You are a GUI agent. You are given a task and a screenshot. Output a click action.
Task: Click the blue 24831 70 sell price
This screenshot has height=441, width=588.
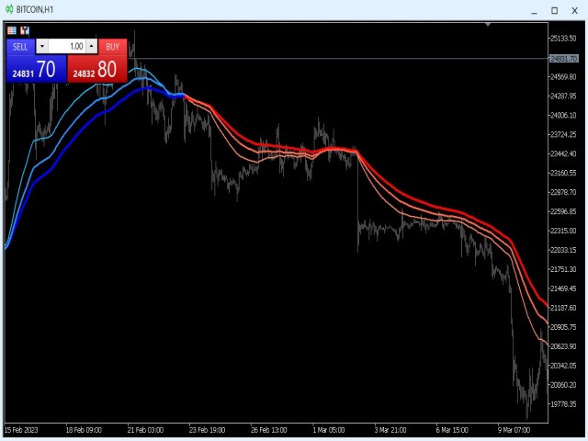click(37, 69)
